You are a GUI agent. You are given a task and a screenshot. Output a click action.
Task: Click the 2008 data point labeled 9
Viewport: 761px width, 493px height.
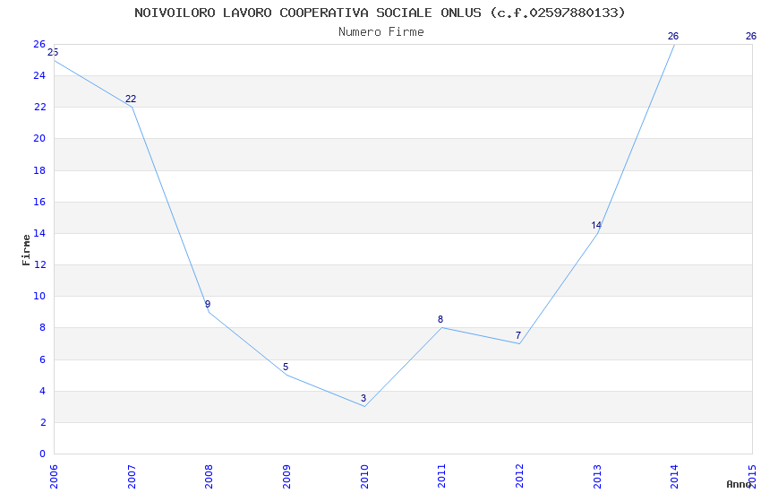point(209,312)
